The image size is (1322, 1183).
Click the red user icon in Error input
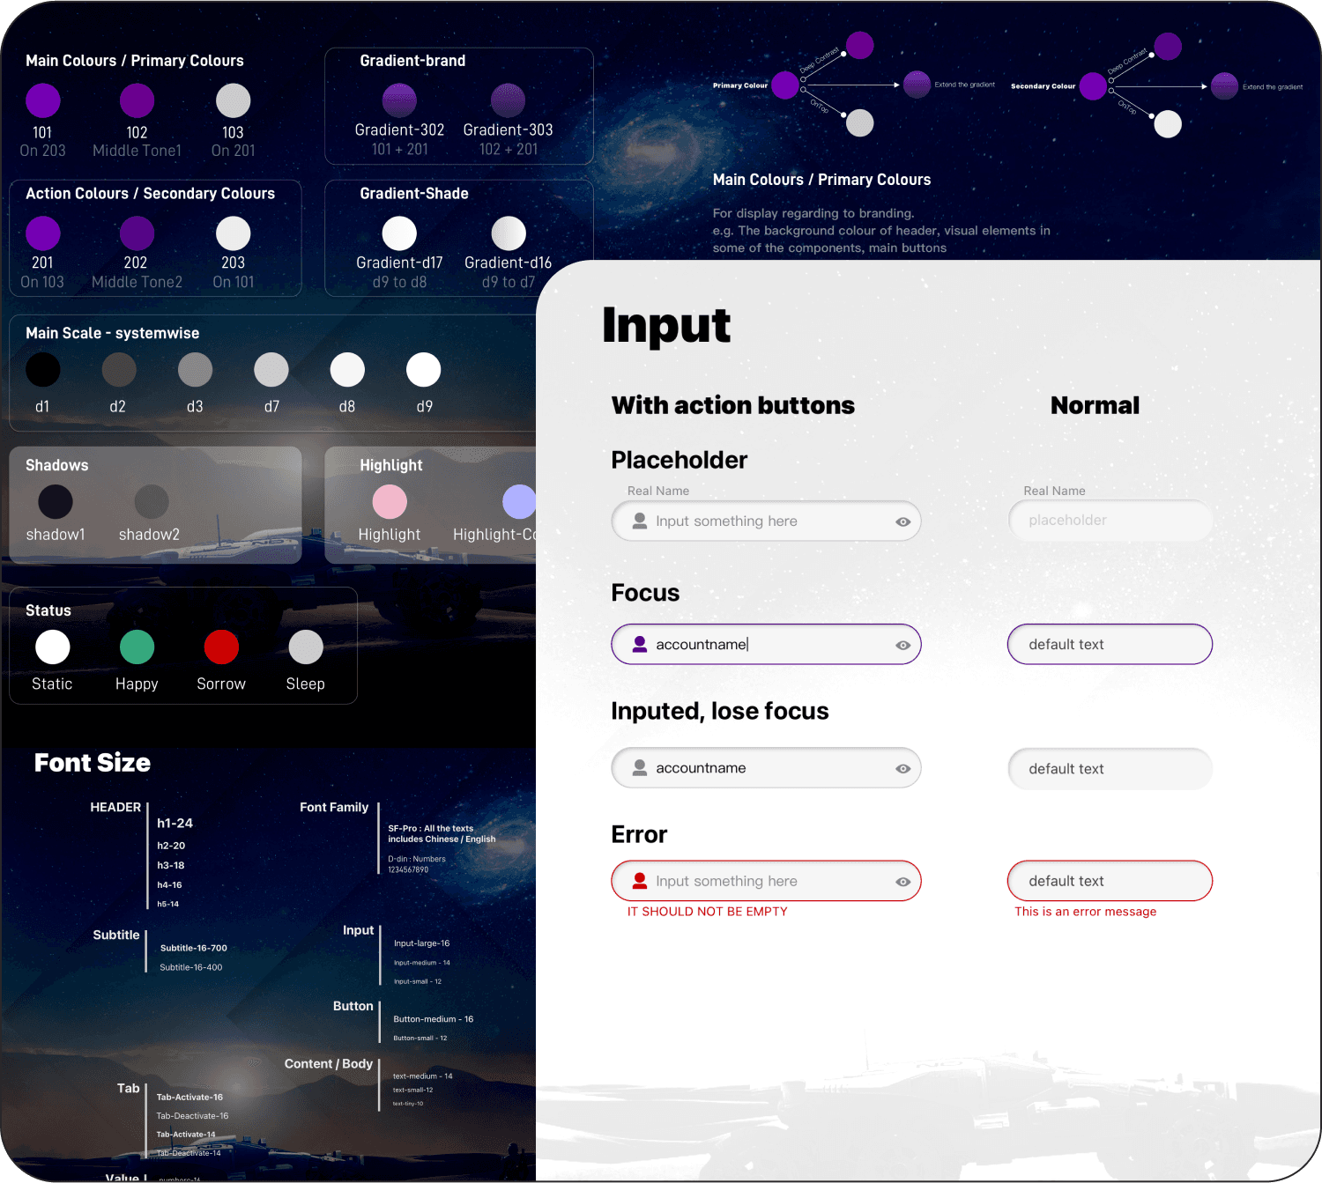click(x=640, y=881)
